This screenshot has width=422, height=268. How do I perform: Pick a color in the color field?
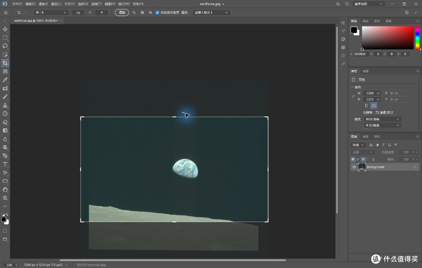tap(388, 37)
